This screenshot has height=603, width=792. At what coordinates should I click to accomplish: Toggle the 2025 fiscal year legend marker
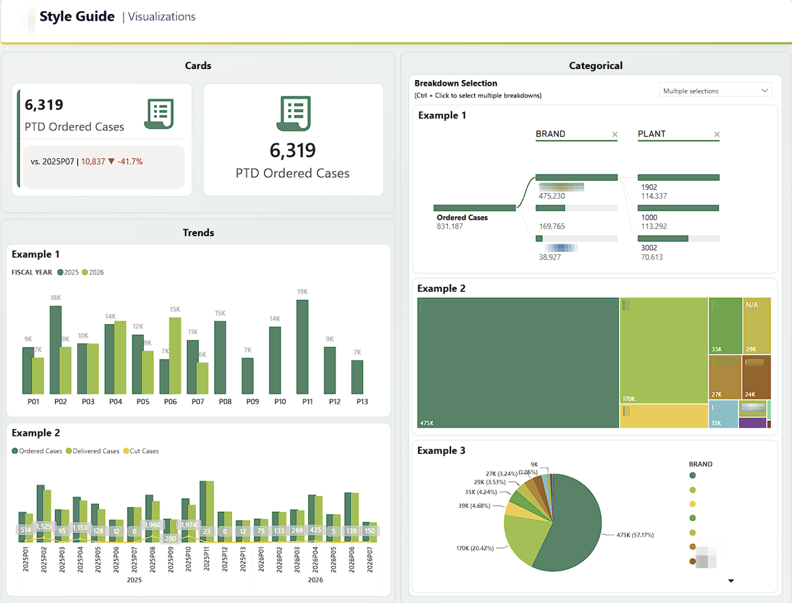click(x=60, y=272)
